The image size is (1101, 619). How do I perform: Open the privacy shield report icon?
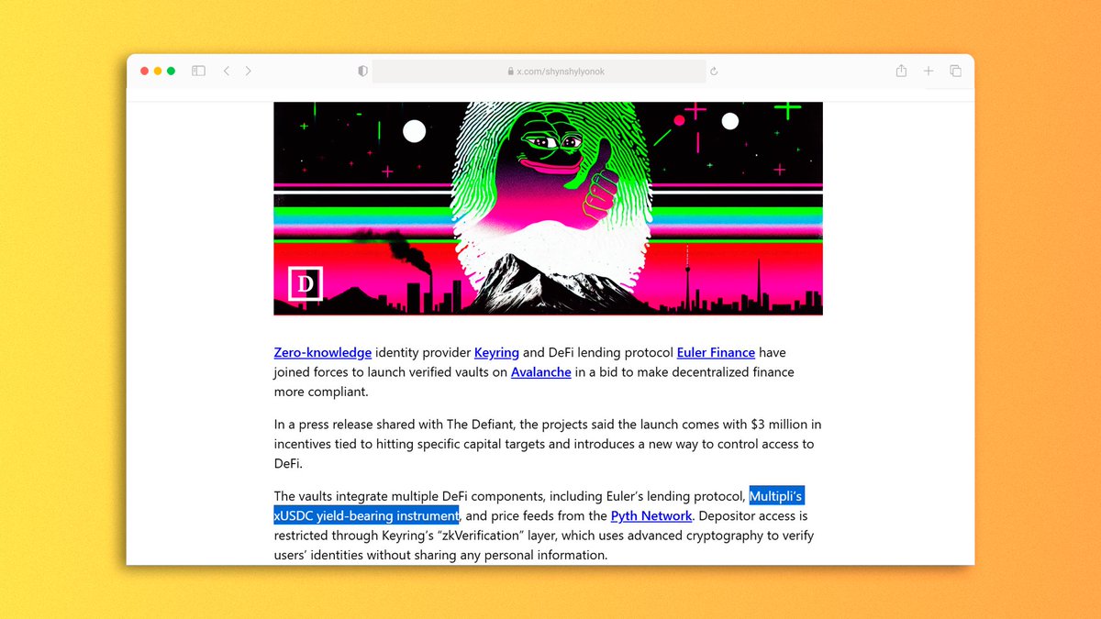click(x=362, y=71)
